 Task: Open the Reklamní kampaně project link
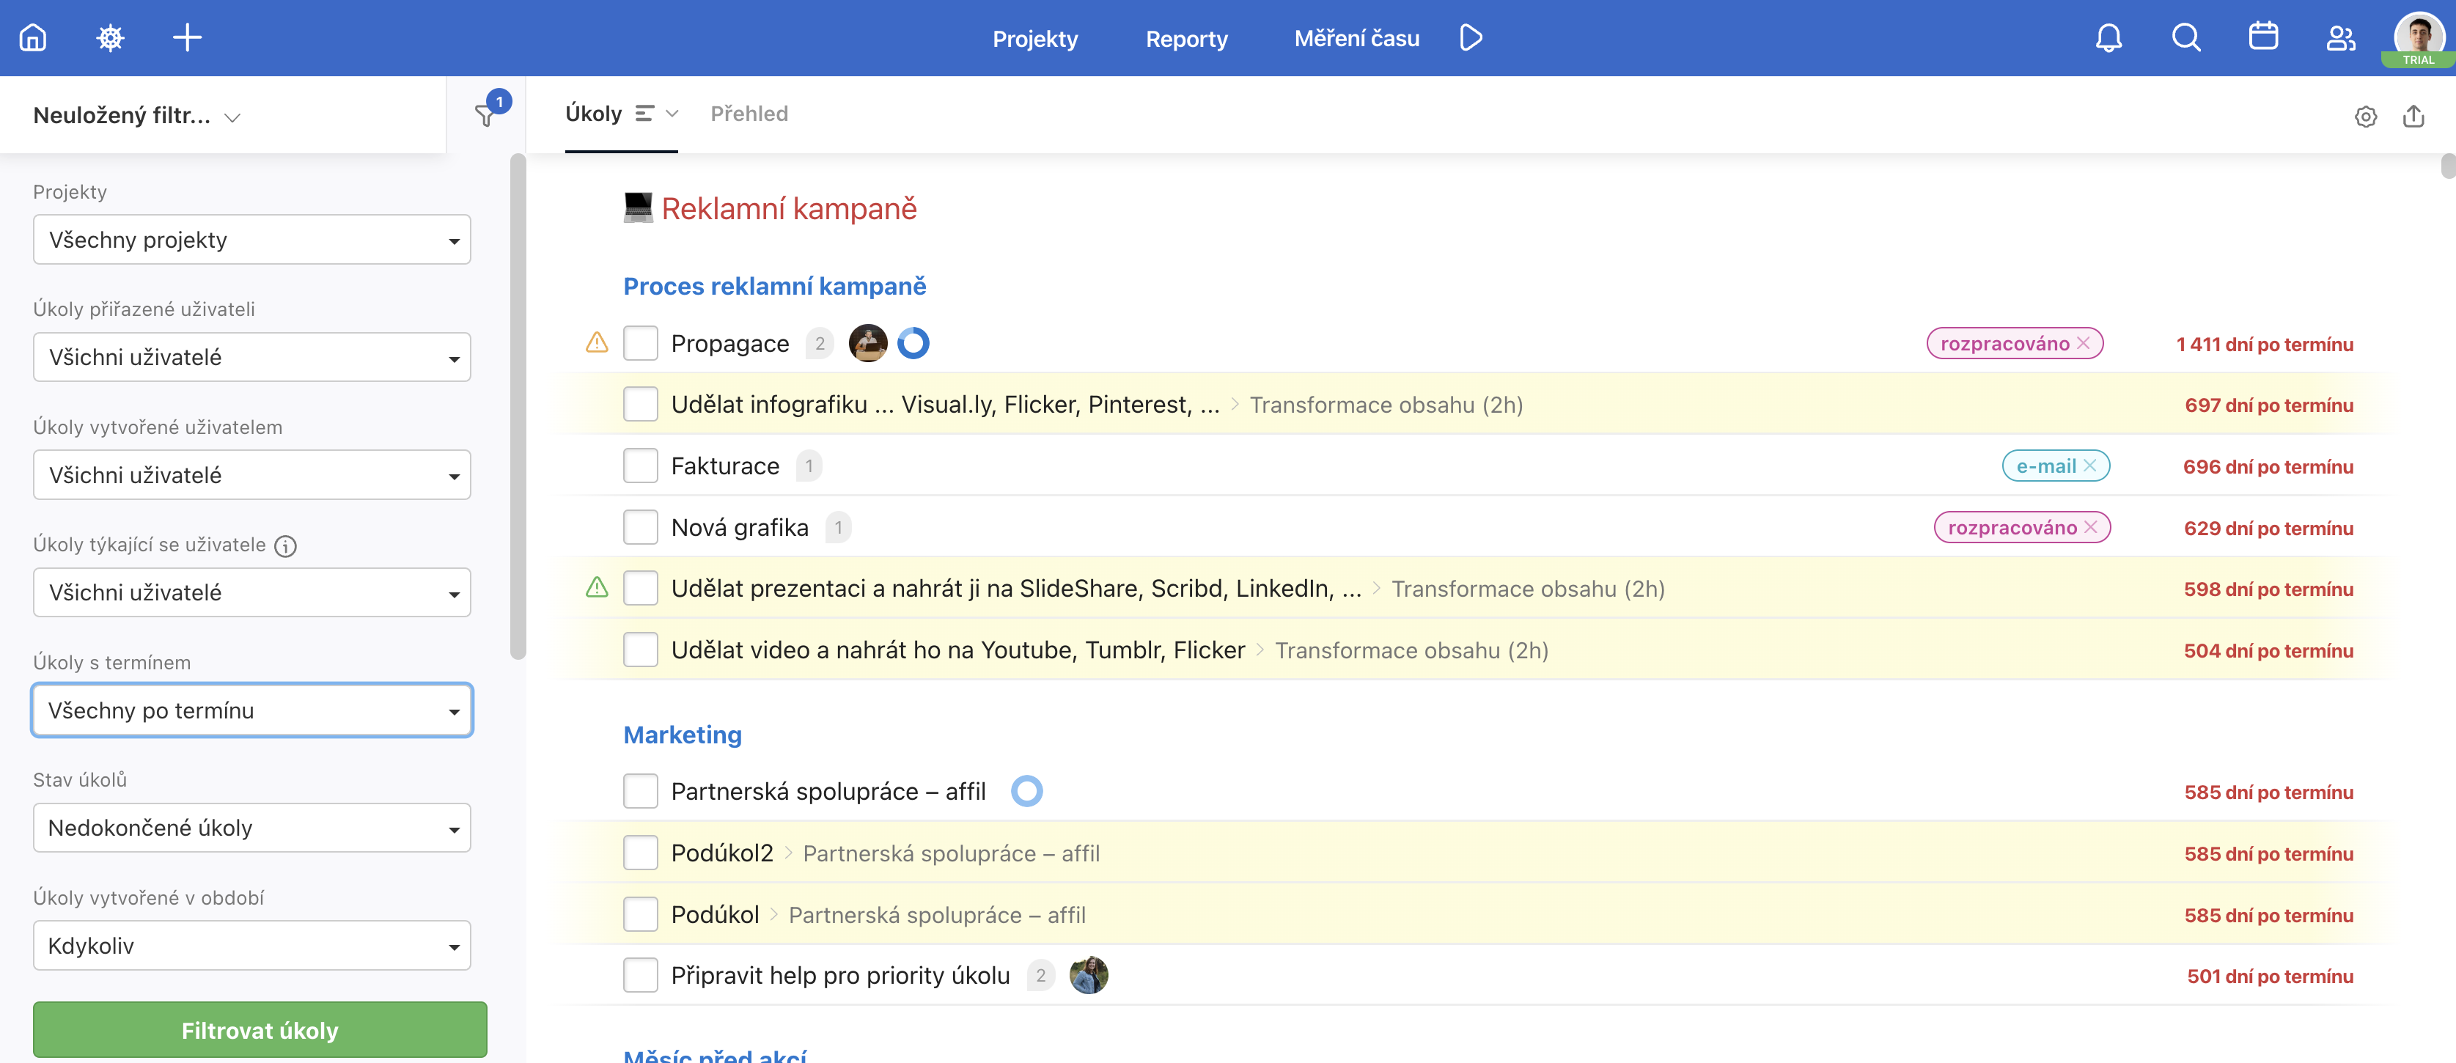coord(790,207)
